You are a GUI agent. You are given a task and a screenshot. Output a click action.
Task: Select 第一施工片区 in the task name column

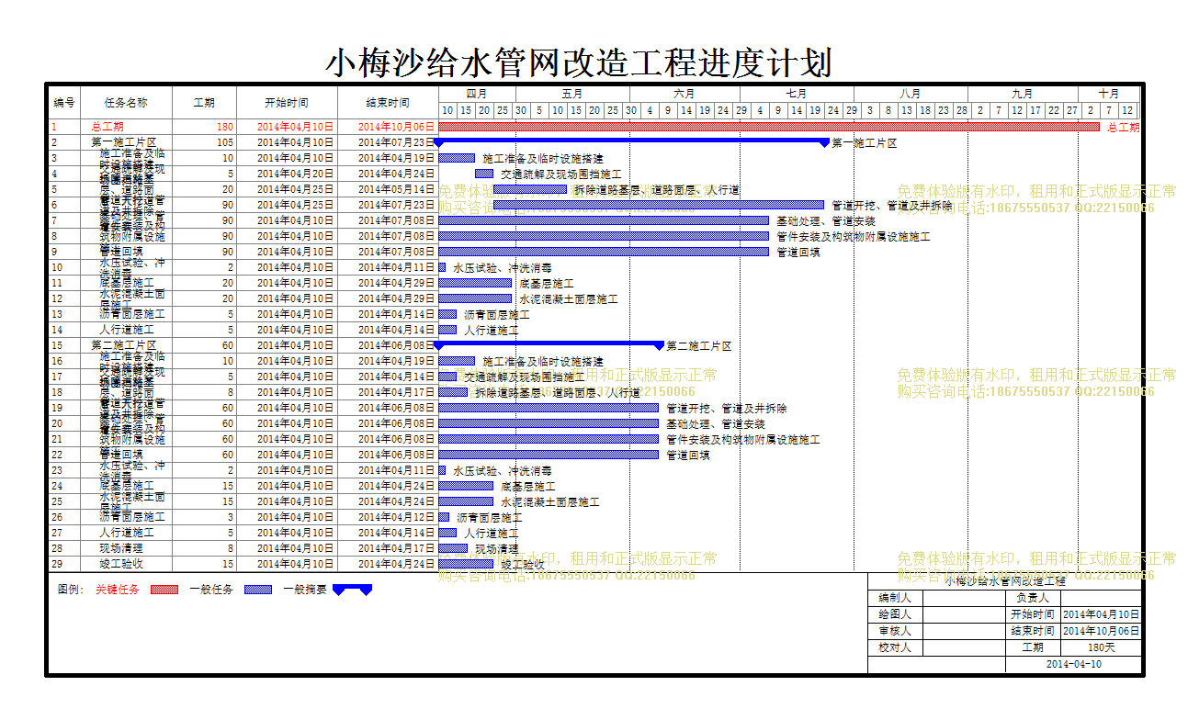click(124, 142)
